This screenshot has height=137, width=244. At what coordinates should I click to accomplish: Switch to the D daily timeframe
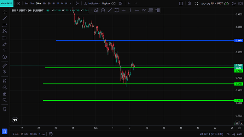58,4
